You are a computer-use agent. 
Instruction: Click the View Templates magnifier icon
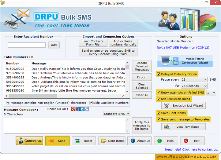click(167, 126)
